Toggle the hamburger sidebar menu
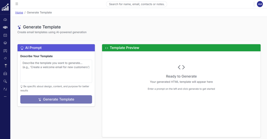 coord(17,4)
